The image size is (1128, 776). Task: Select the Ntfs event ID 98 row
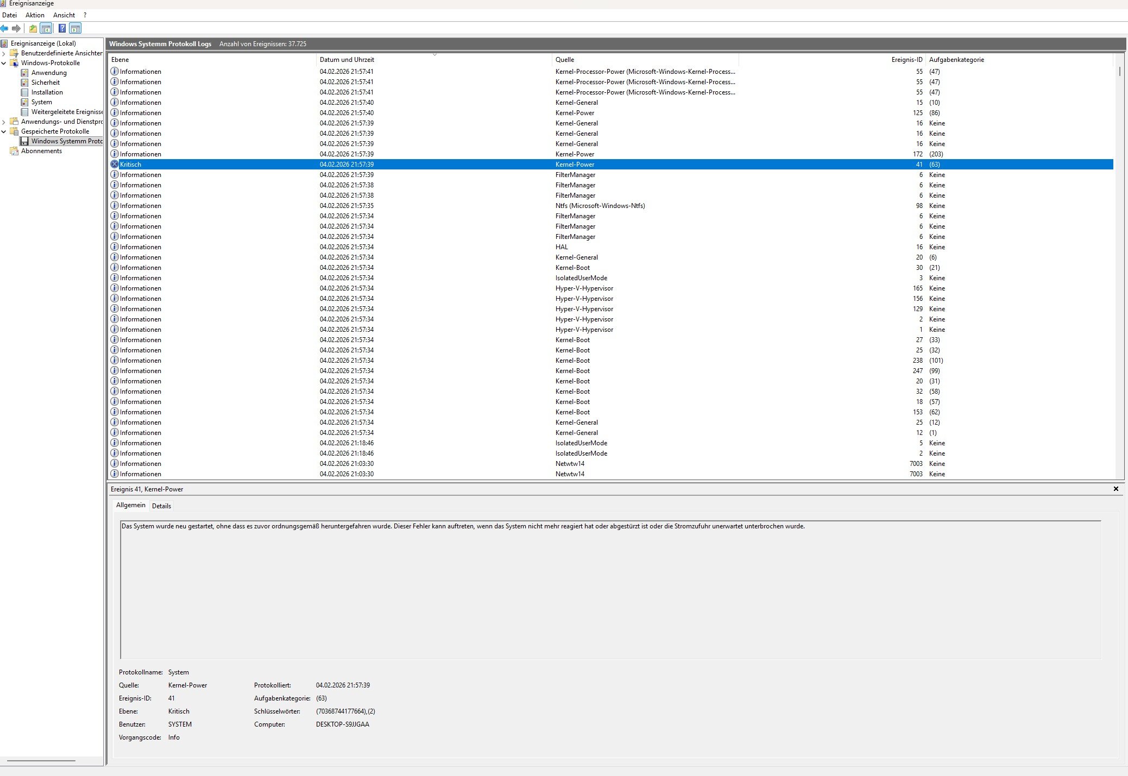(600, 206)
